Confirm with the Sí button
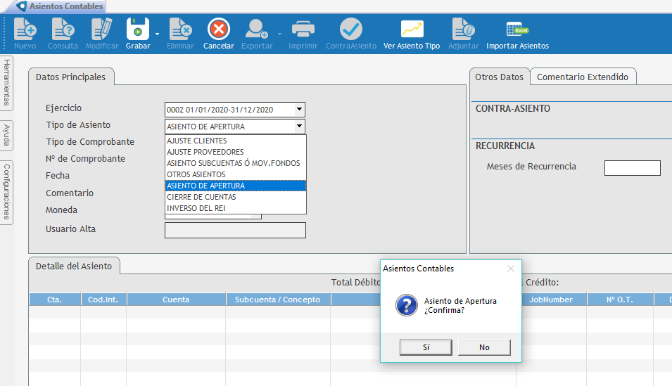672x386 pixels. 426,347
